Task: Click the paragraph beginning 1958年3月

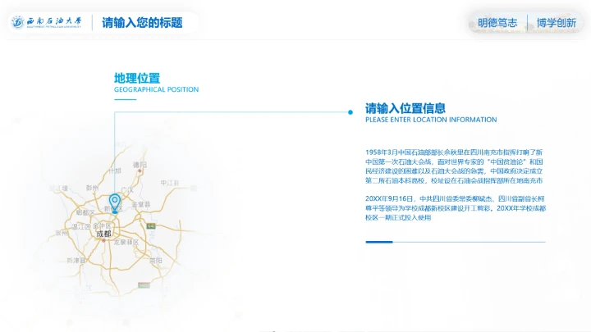Action: coord(454,166)
